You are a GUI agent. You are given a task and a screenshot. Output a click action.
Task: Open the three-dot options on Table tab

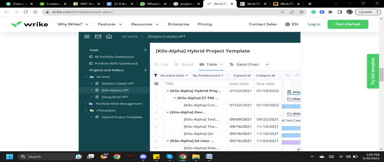tap(221, 64)
